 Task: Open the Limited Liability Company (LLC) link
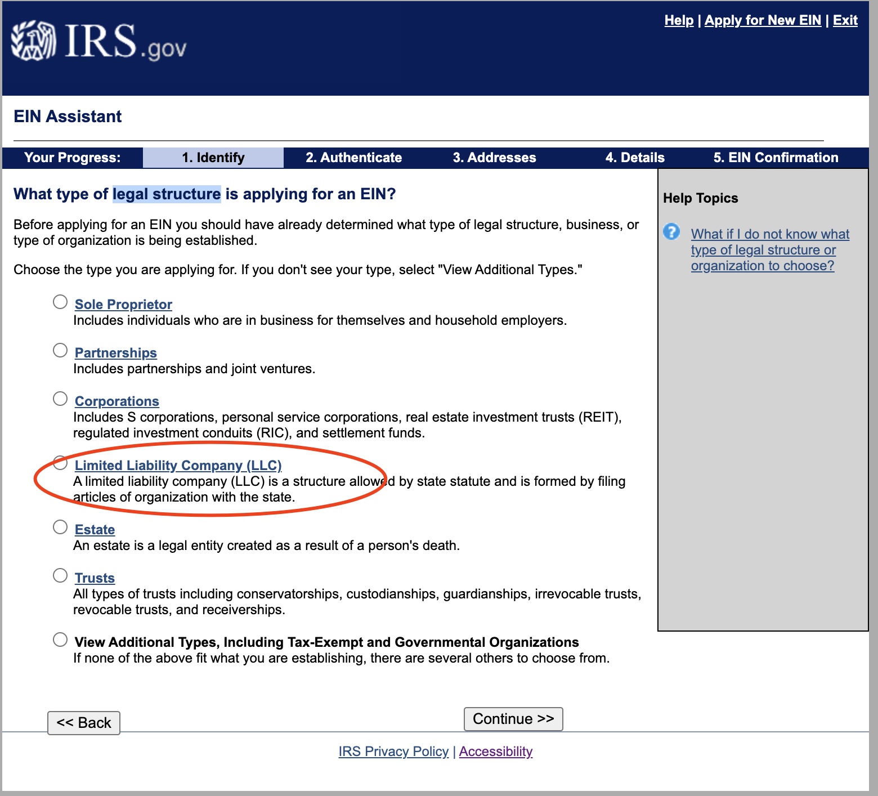[178, 466]
